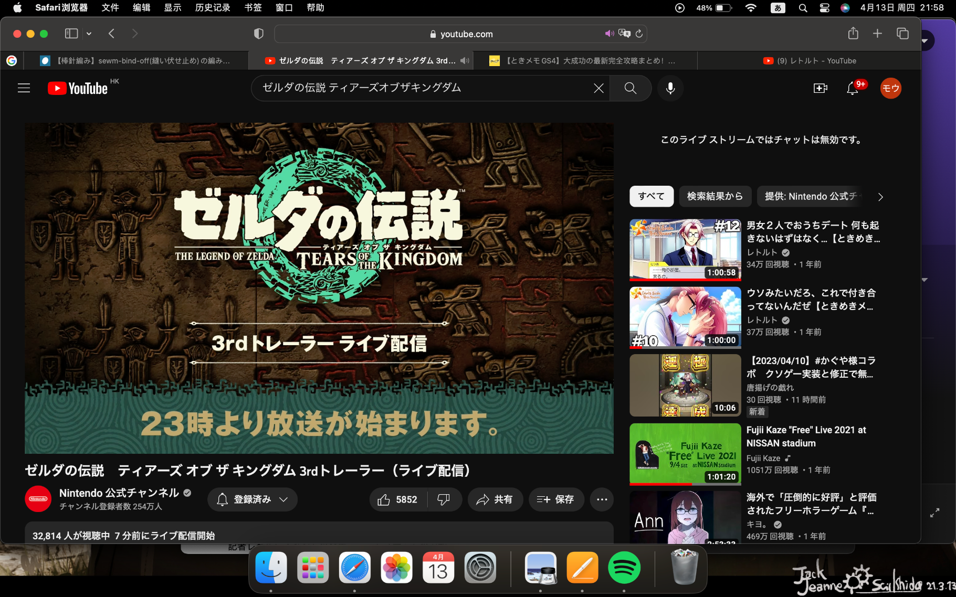The image size is (956, 597).
Task: Click the 共有 share button
Action: (x=495, y=499)
